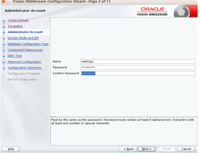Screen dimensions: 200x155
Task: Click the Name field containing weblogic
Action: pyautogui.click(x=137, y=61)
